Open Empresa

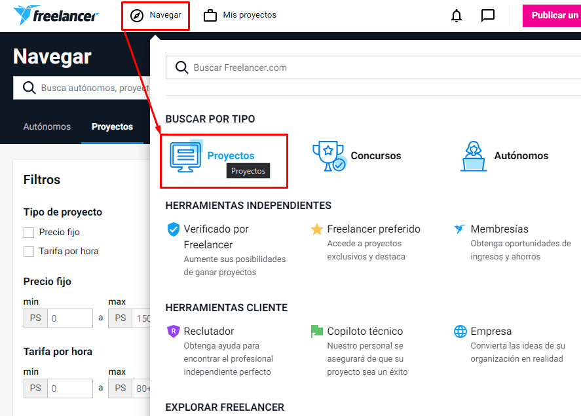tap(491, 331)
